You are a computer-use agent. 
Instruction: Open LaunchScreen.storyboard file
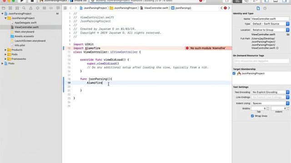pos(30,41)
